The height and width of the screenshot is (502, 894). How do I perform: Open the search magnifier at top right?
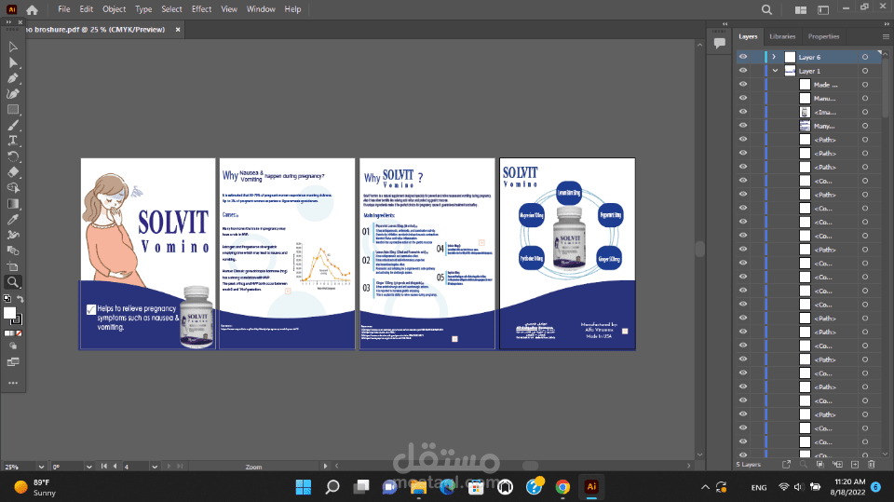click(x=766, y=9)
